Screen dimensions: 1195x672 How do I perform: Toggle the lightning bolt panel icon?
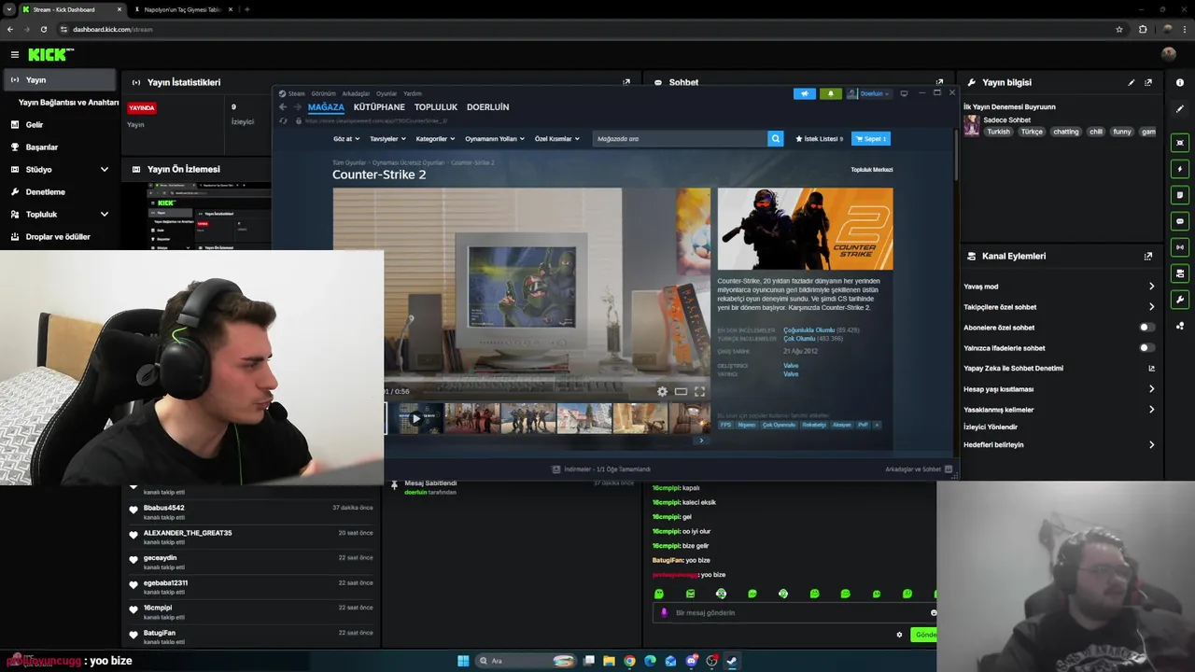pyautogui.click(x=1180, y=169)
